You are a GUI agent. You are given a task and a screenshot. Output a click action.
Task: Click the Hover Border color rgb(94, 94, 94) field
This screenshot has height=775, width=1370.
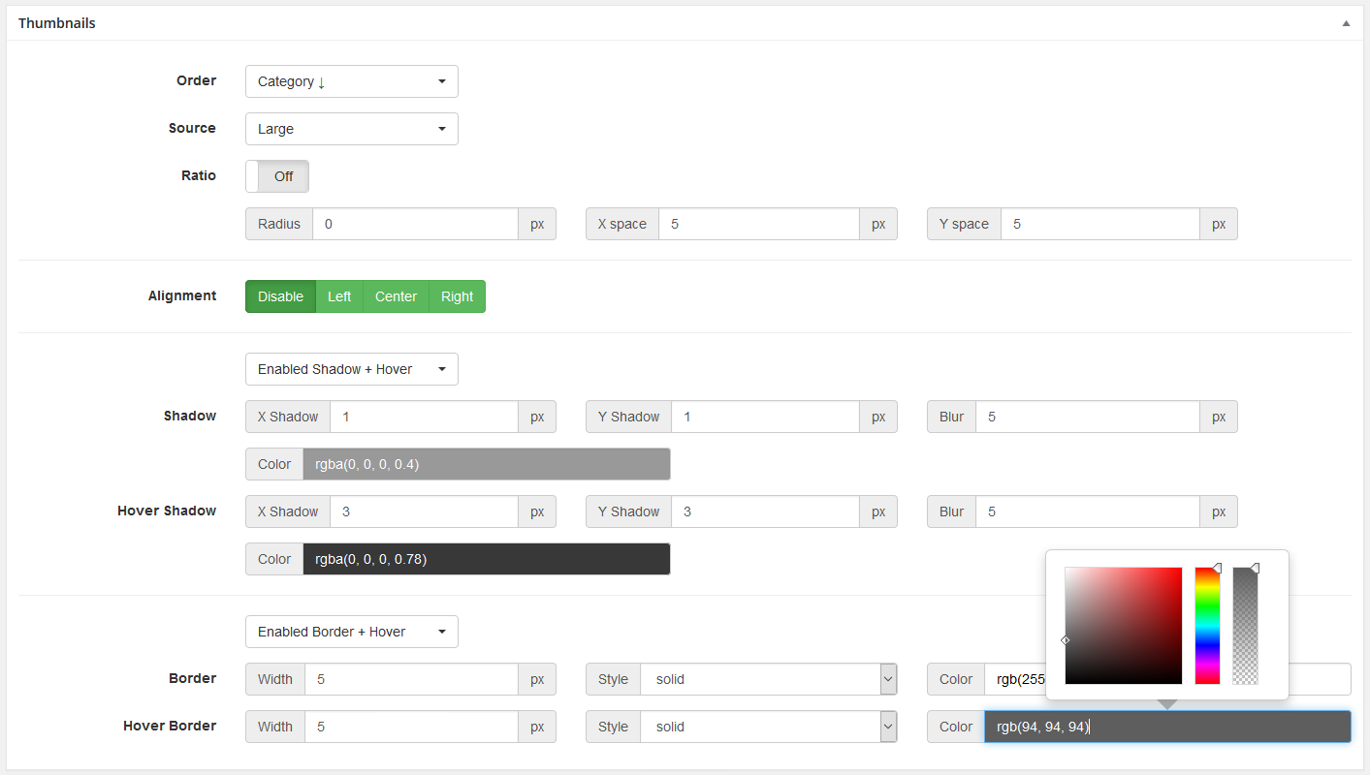coord(1166,727)
